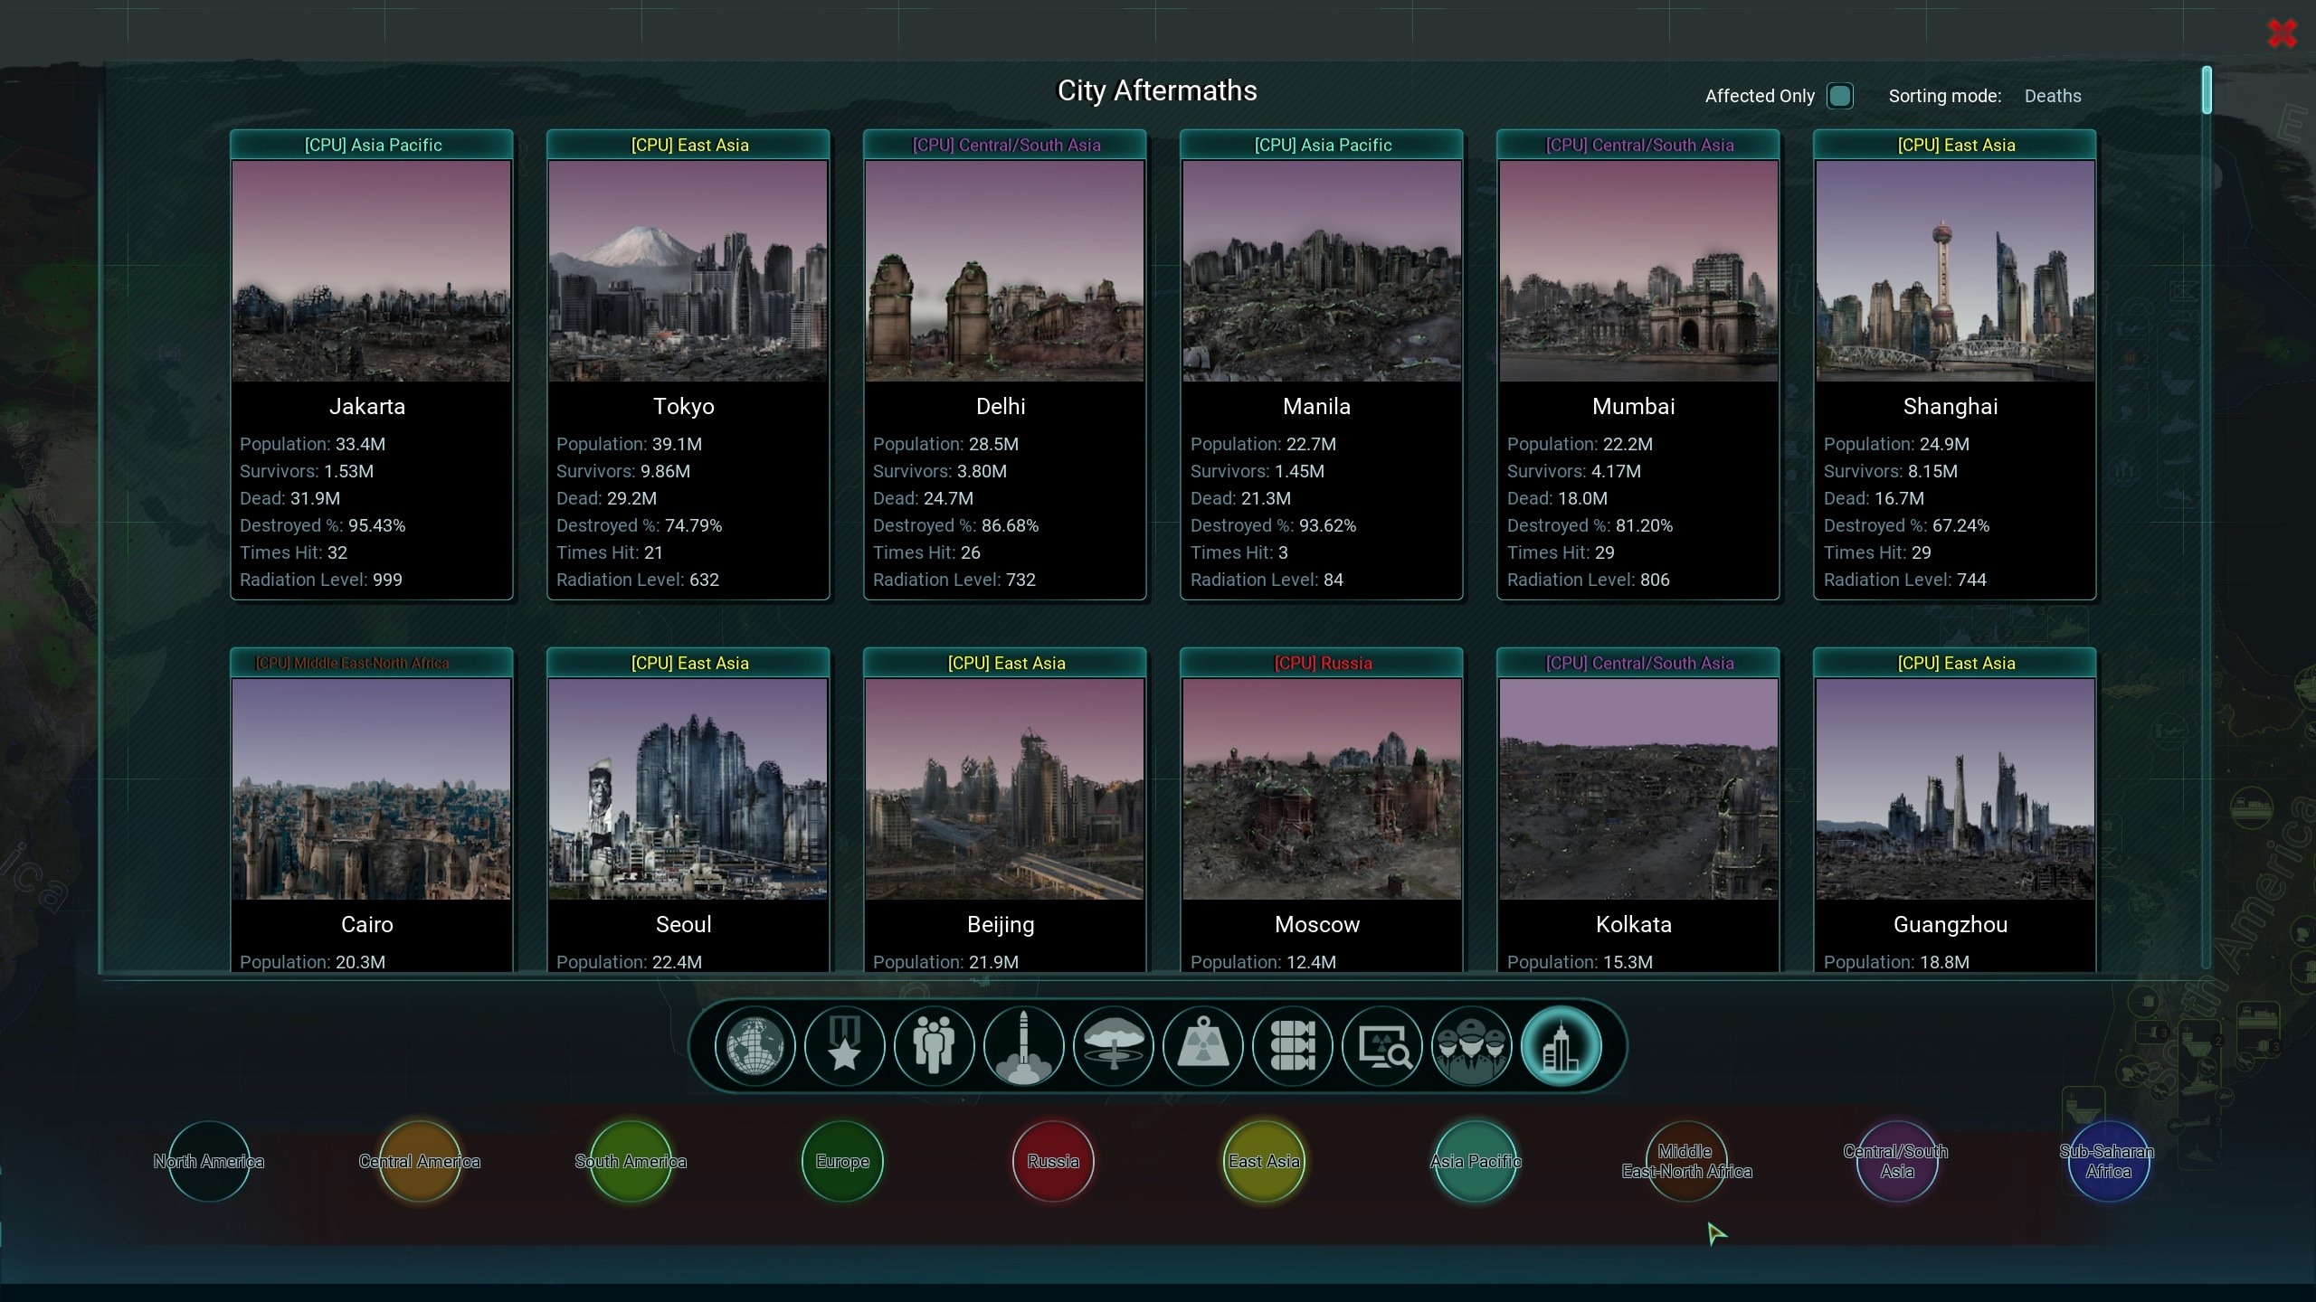
Task: Toggle the Affected Only checkbox
Action: click(1839, 96)
